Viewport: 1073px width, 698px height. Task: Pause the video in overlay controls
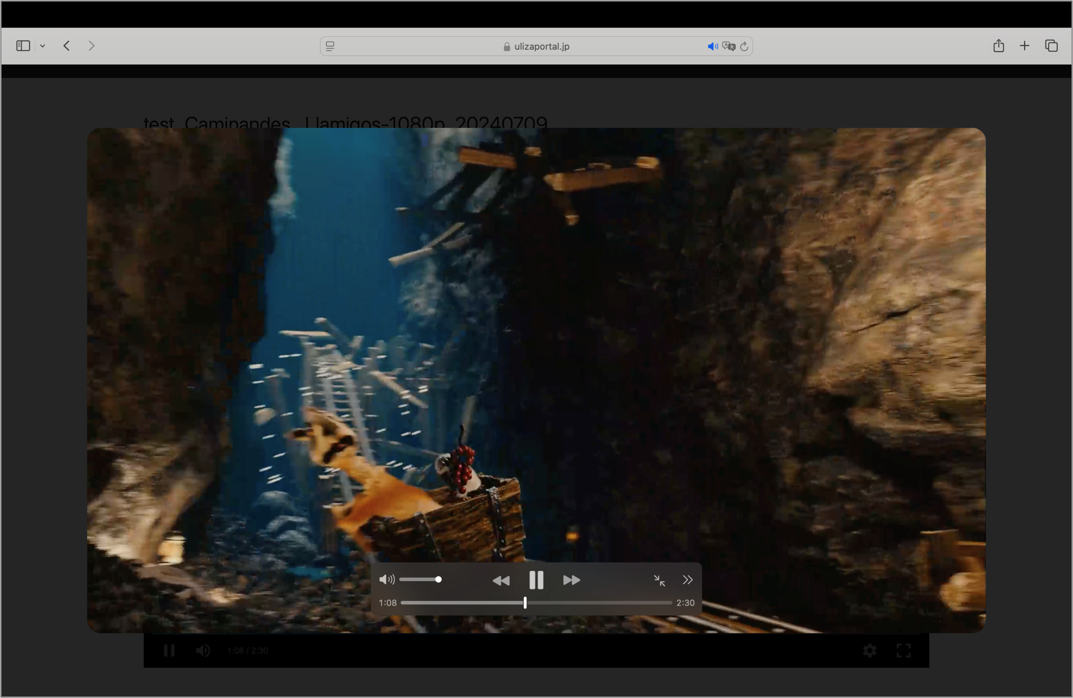[536, 580]
